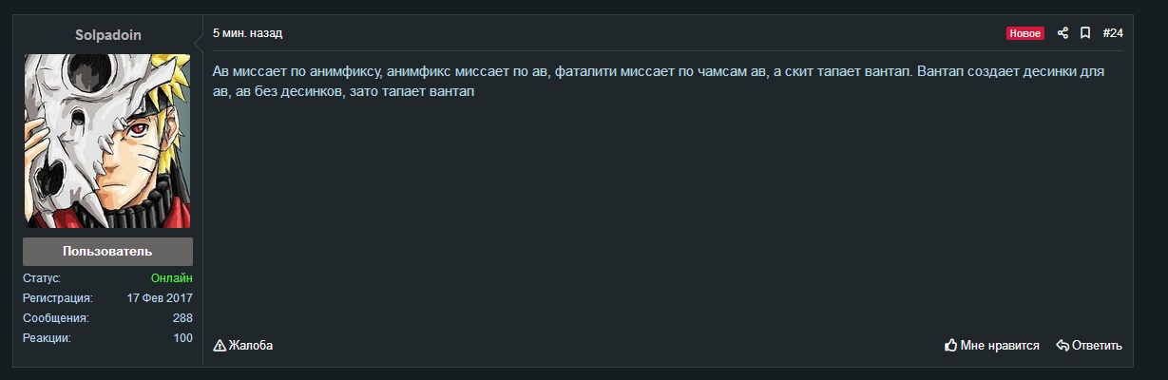Click the "Пользователь" user badge

(x=107, y=252)
